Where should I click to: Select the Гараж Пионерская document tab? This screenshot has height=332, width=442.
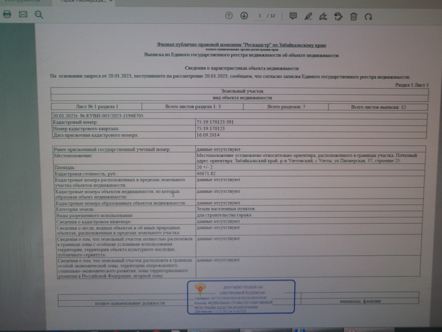click(83, 1)
